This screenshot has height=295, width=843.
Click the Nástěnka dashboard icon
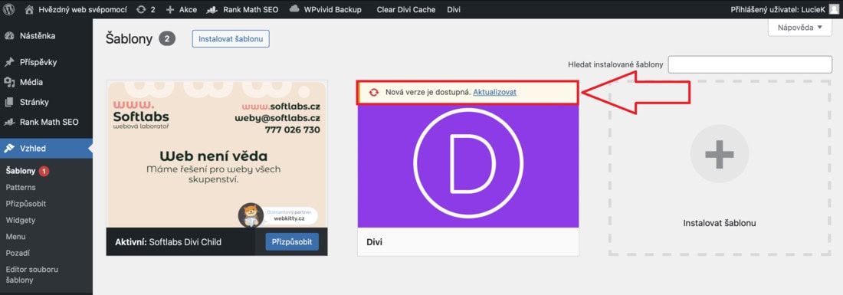(x=9, y=36)
